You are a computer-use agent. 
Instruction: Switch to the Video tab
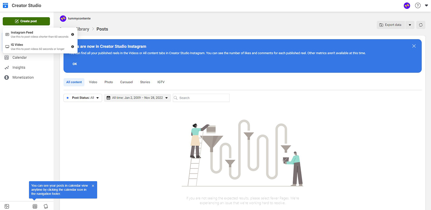93,82
